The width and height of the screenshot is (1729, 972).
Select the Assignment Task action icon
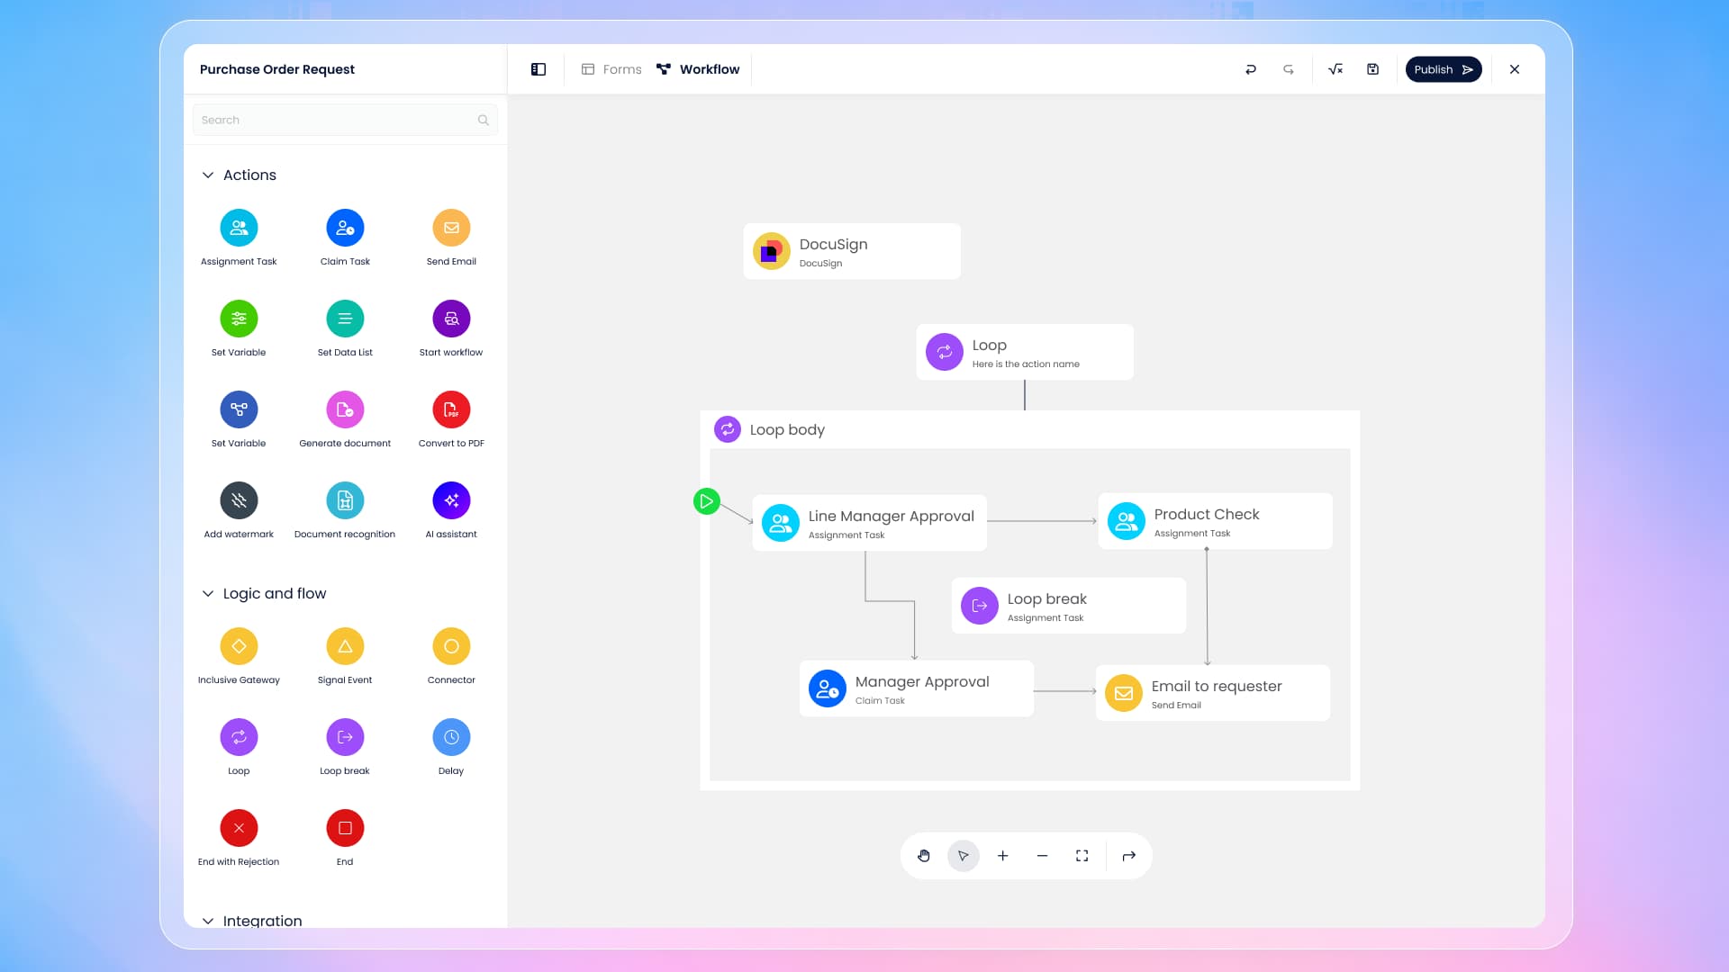pyautogui.click(x=239, y=228)
